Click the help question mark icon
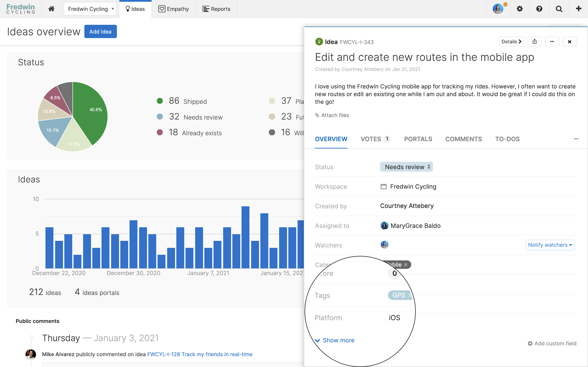 coord(539,9)
